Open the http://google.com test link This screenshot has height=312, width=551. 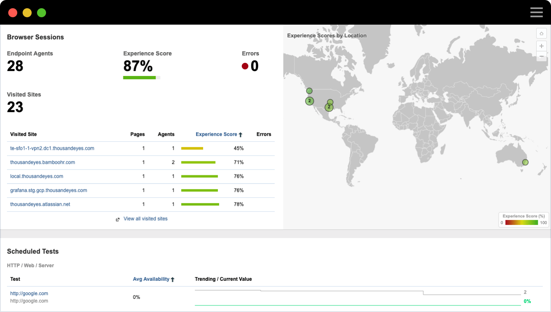pyautogui.click(x=29, y=294)
